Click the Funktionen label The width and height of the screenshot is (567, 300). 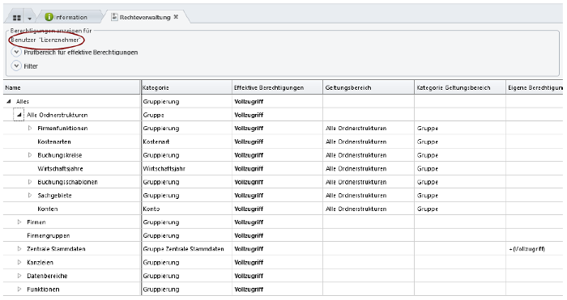pos(43,289)
